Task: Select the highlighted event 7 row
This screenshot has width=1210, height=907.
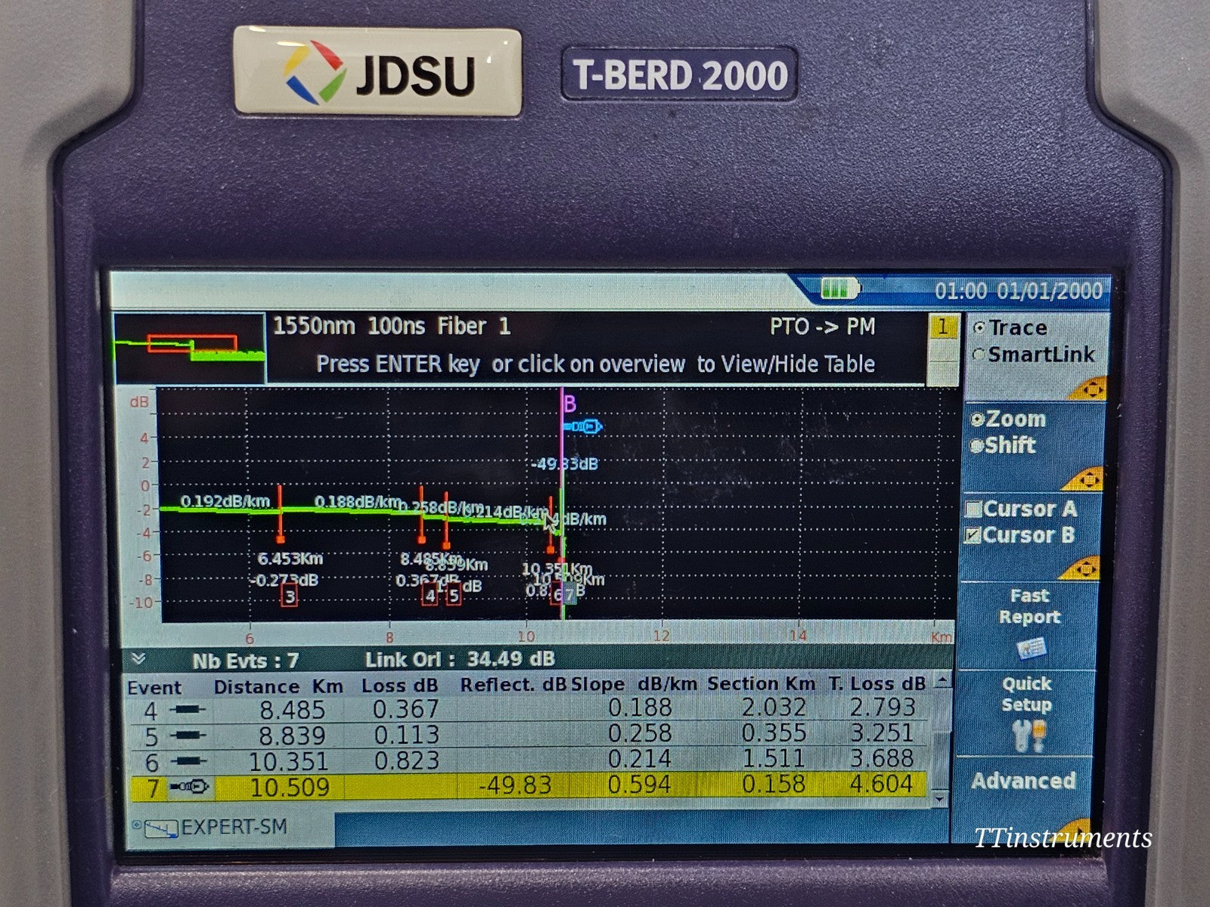Action: [529, 787]
